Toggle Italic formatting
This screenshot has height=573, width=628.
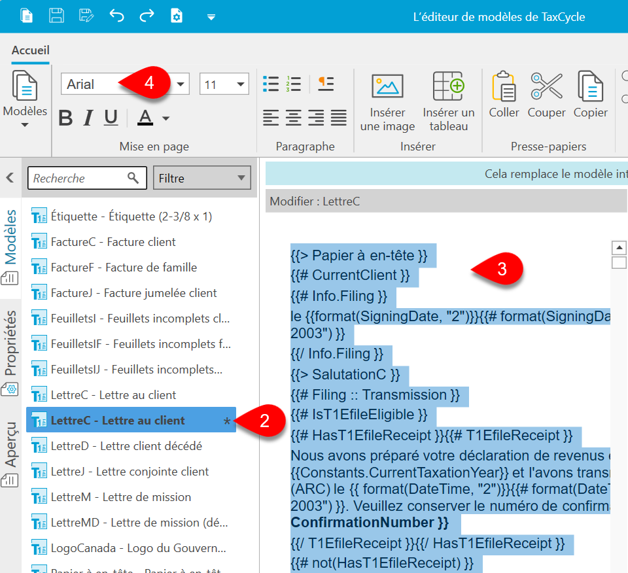(x=88, y=118)
